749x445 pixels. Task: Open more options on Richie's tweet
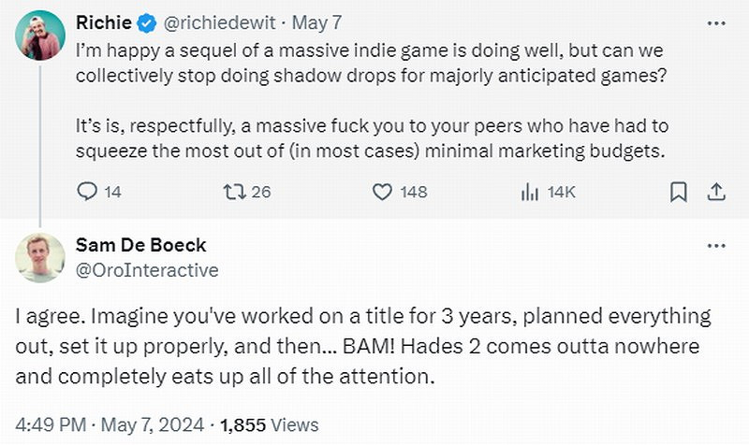click(x=716, y=21)
